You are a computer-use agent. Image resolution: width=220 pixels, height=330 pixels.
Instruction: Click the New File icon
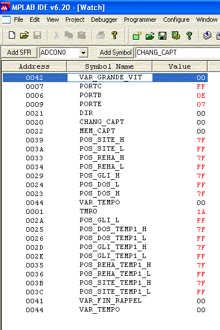point(12,35)
